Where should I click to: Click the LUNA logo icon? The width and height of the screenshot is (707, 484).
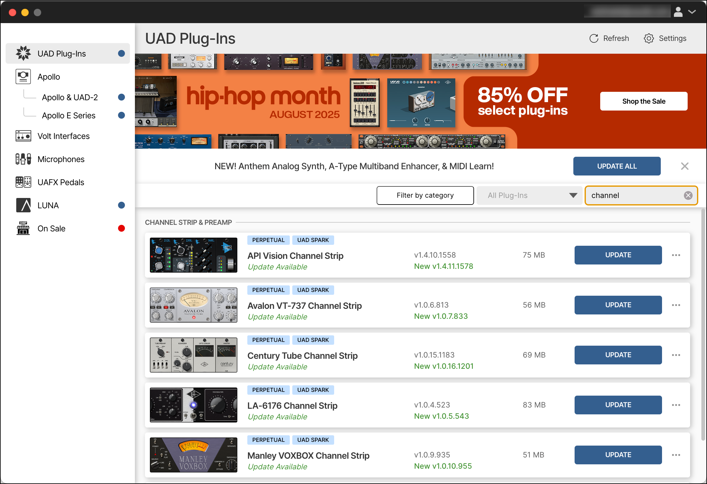(23, 205)
